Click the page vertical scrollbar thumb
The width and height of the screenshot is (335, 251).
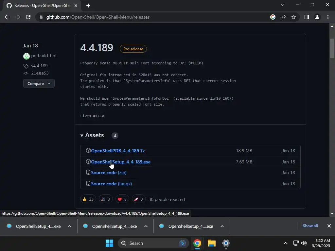(332, 48)
